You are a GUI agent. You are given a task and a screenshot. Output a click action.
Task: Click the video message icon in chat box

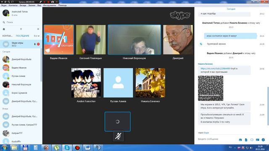[x=252, y=140]
